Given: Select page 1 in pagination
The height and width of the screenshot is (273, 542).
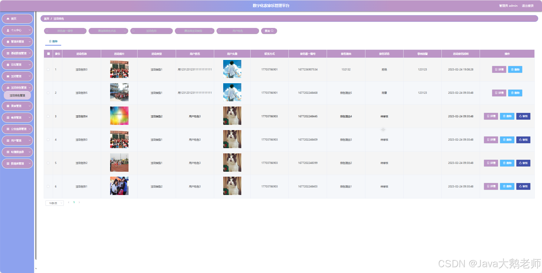Looking at the screenshot, I should [74, 202].
